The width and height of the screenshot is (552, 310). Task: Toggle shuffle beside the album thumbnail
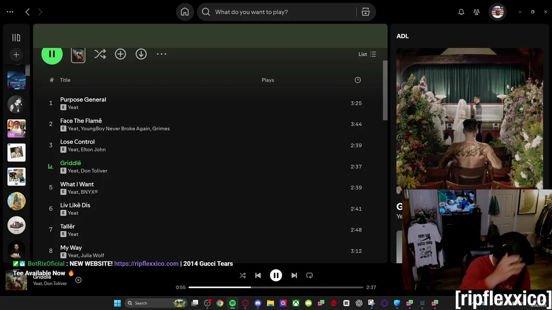(x=100, y=54)
